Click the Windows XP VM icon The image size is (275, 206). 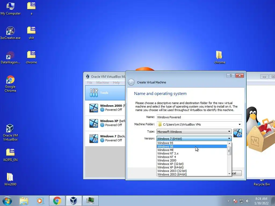(x=94, y=123)
